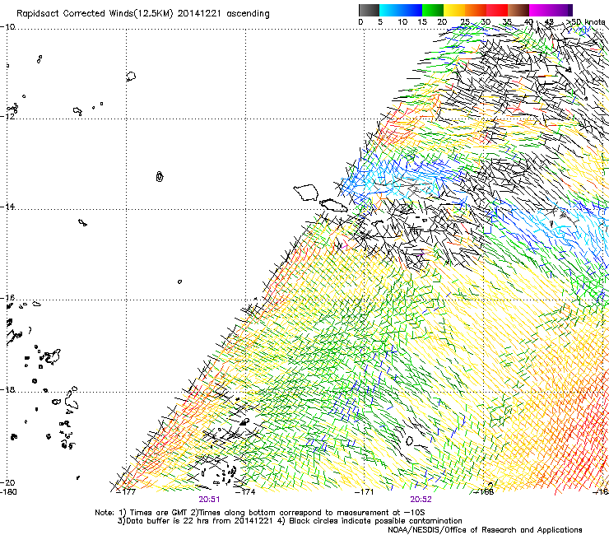Click the orange 25-30 knots color segment
The image size is (609, 535).
476,10
